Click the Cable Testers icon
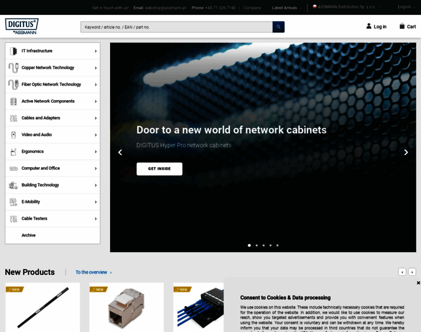Viewport: 421px width, 332px height. (x=13, y=219)
